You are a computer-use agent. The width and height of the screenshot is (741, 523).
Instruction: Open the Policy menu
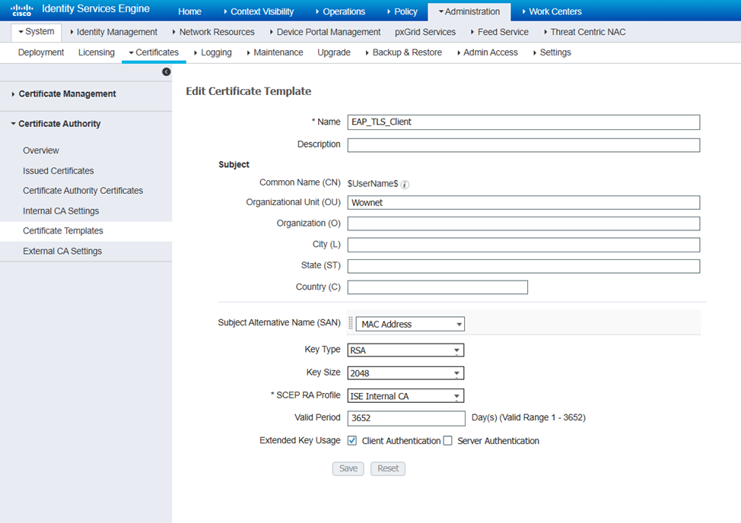tap(402, 12)
